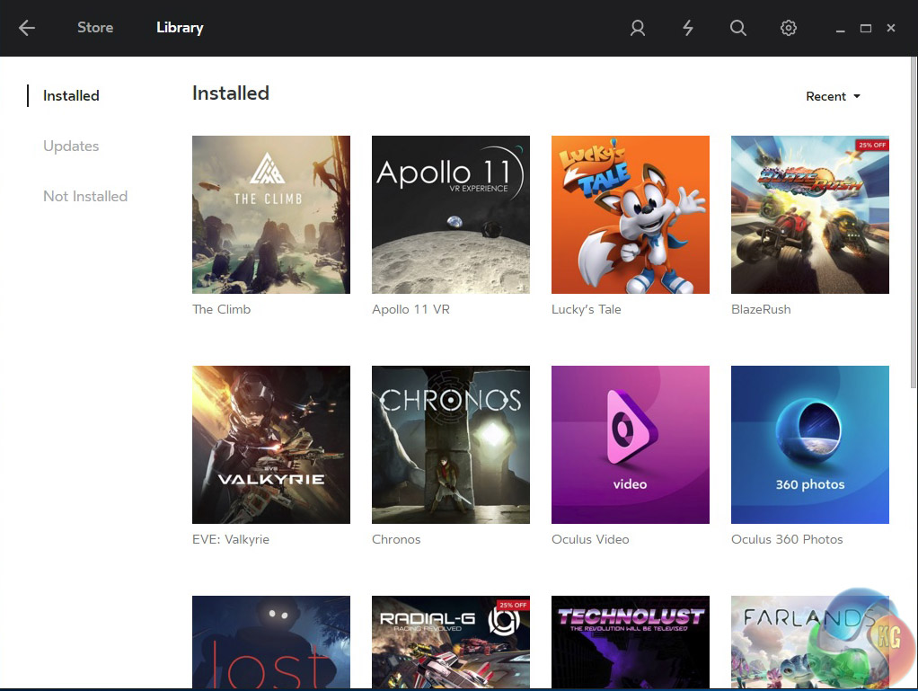Screen dimensions: 918x691
Task: Open search with the magnifier icon
Action: click(x=737, y=28)
